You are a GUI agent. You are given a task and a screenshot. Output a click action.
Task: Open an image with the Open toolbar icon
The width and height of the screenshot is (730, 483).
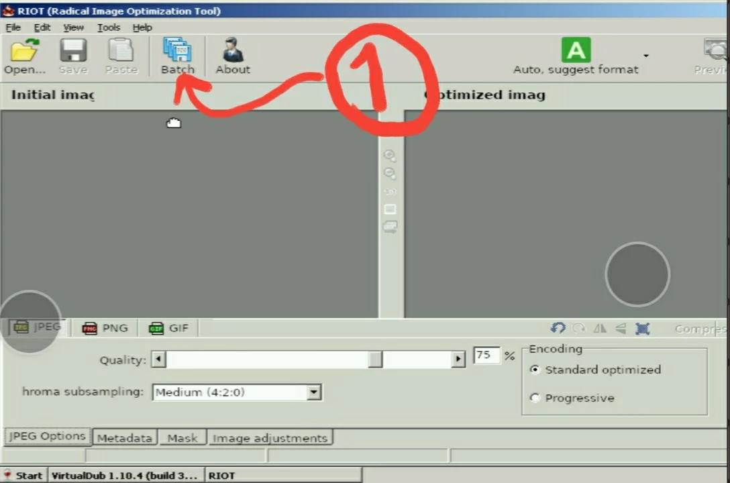[25, 56]
